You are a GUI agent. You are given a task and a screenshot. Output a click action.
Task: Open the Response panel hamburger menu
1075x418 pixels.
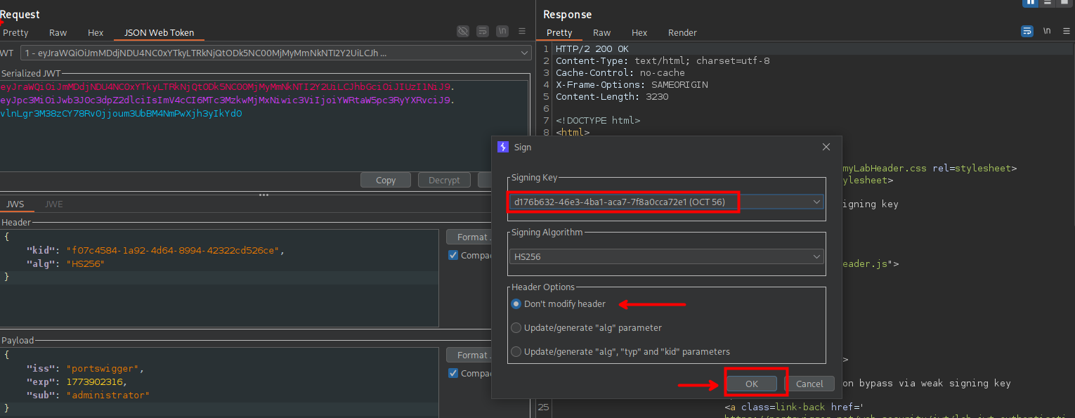1067,32
